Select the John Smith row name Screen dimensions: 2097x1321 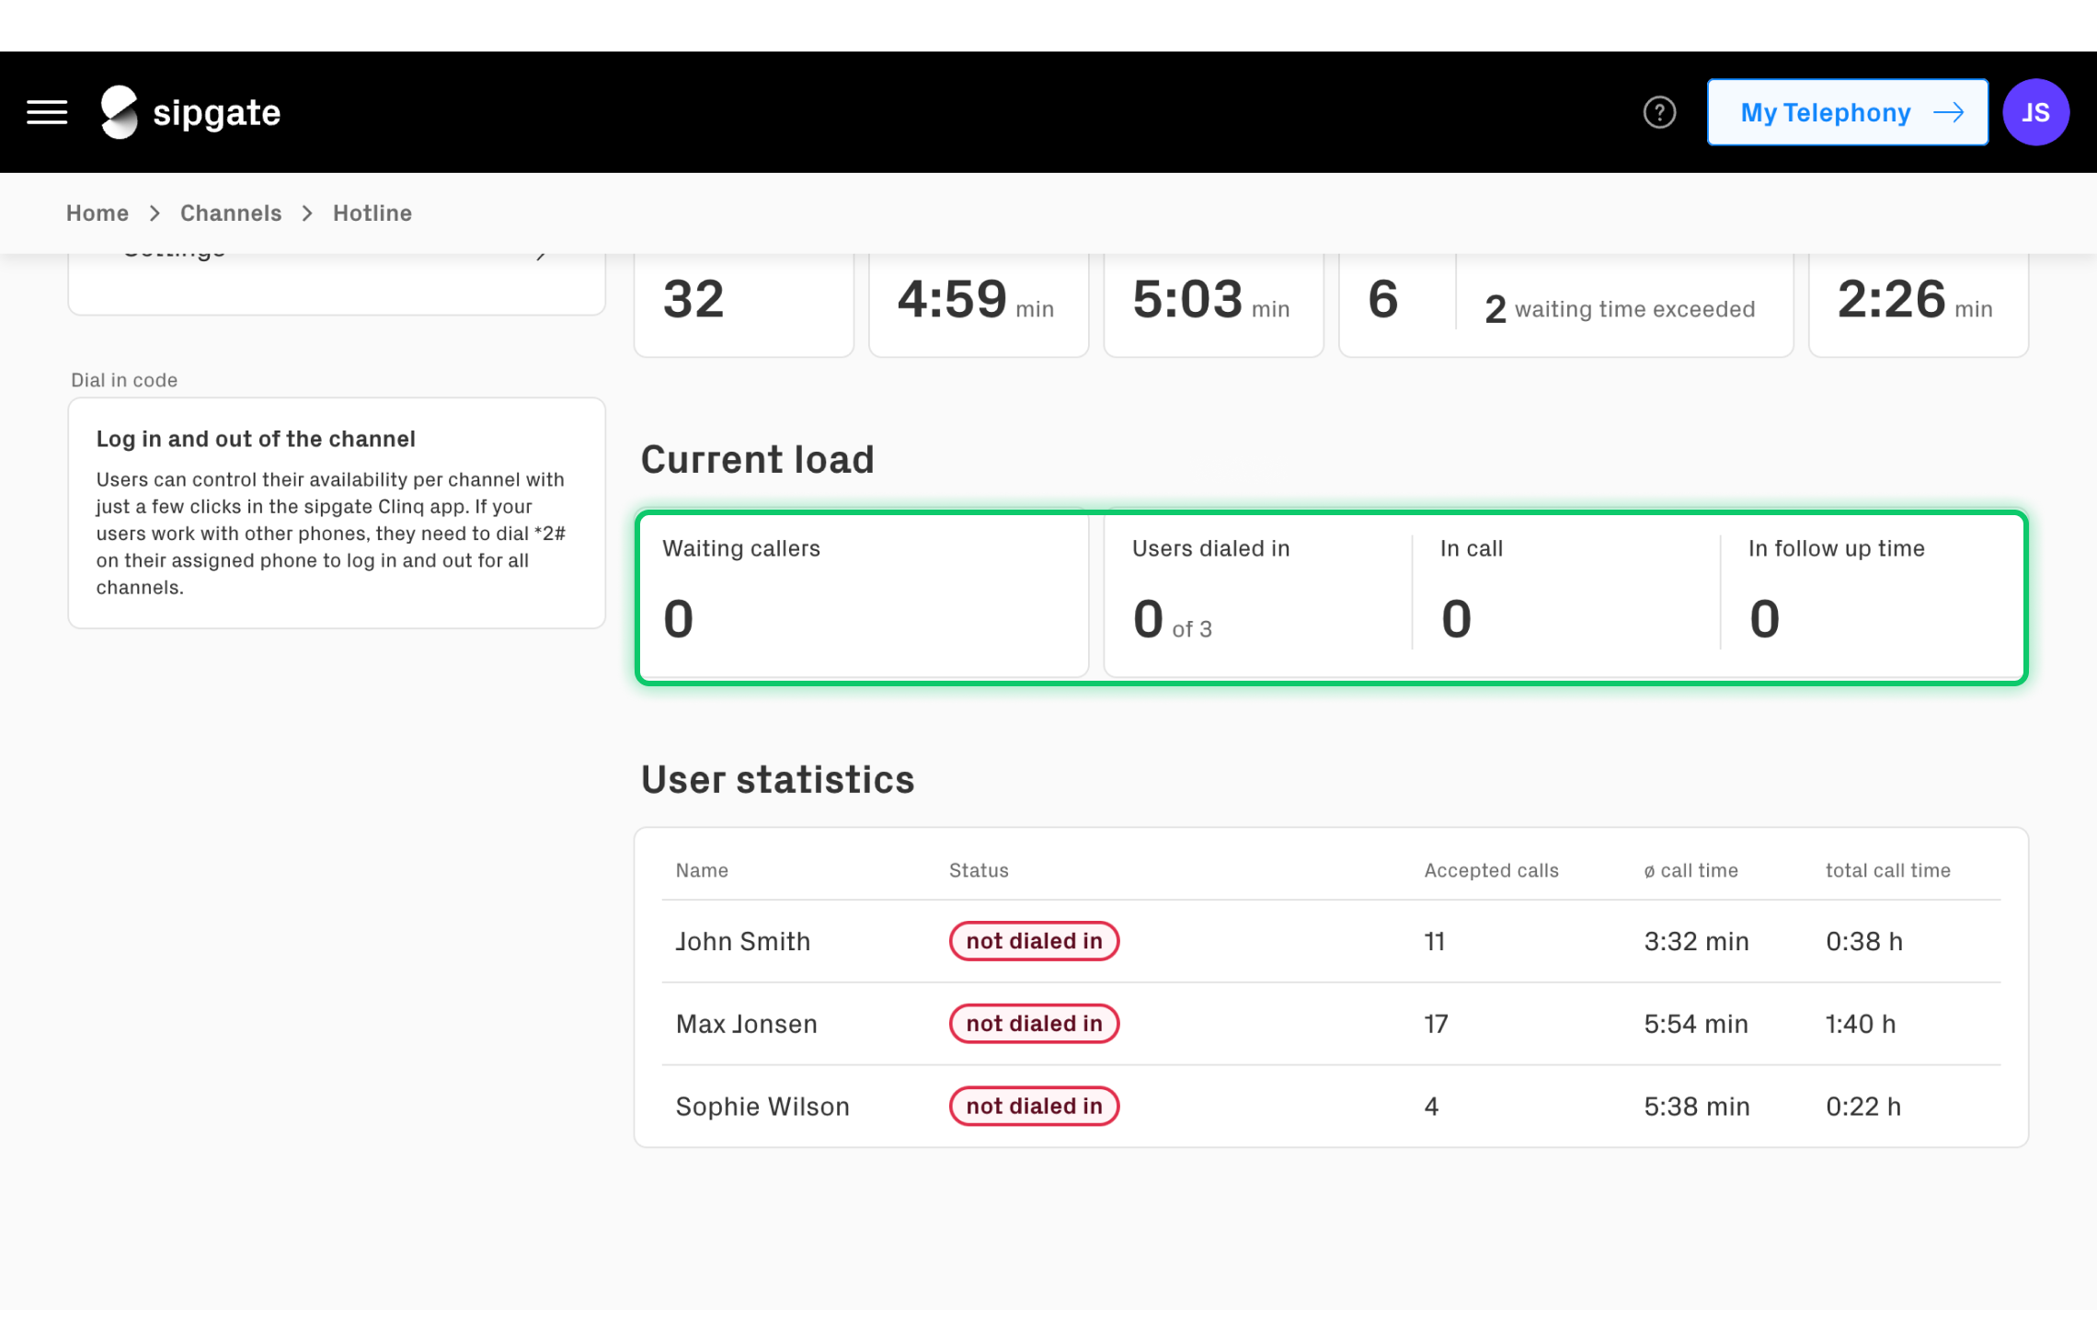coord(743,941)
